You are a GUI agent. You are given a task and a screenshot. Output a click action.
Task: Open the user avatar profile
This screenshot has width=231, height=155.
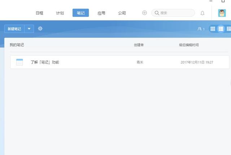(x=222, y=13)
